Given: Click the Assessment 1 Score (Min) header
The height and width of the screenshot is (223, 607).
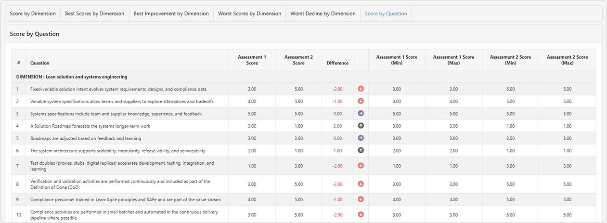Looking at the screenshot, I should pos(397,60).
